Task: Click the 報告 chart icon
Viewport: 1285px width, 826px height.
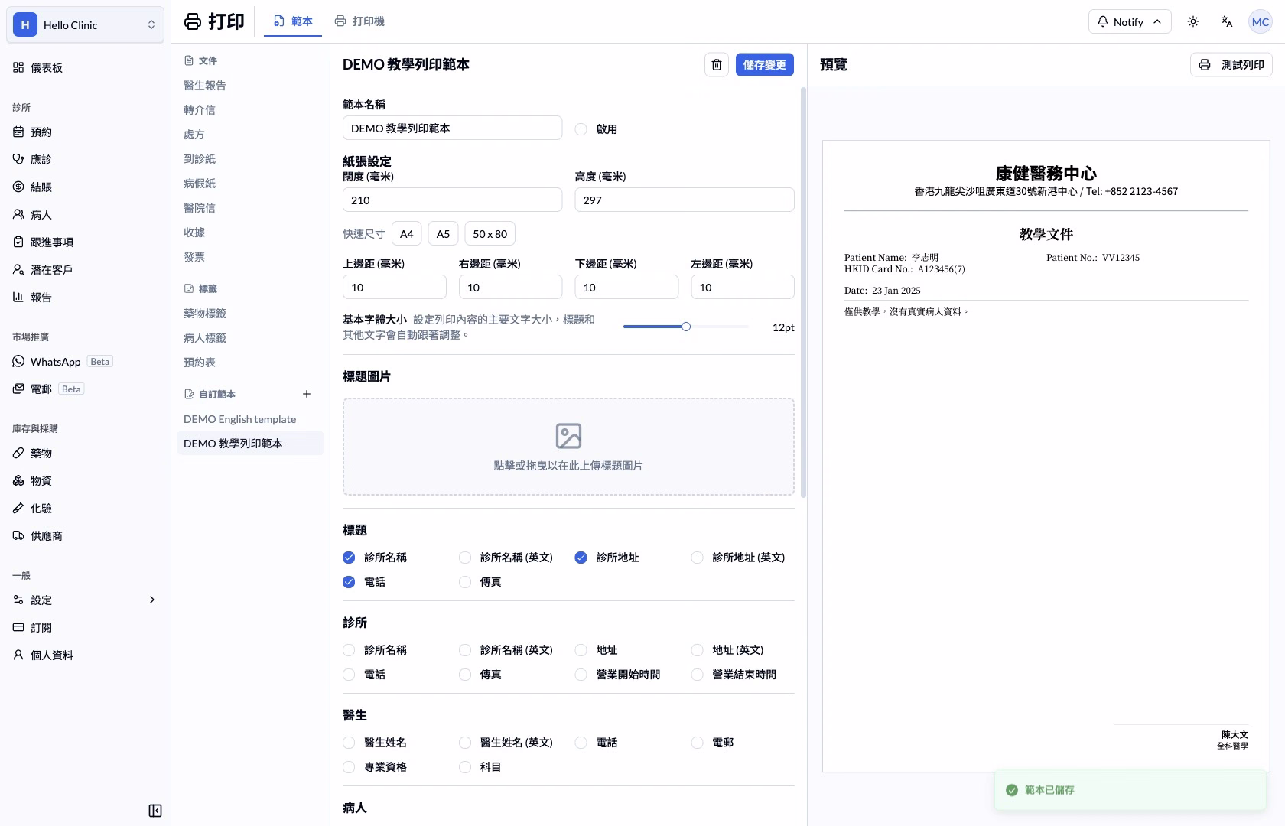Action: 18,297
